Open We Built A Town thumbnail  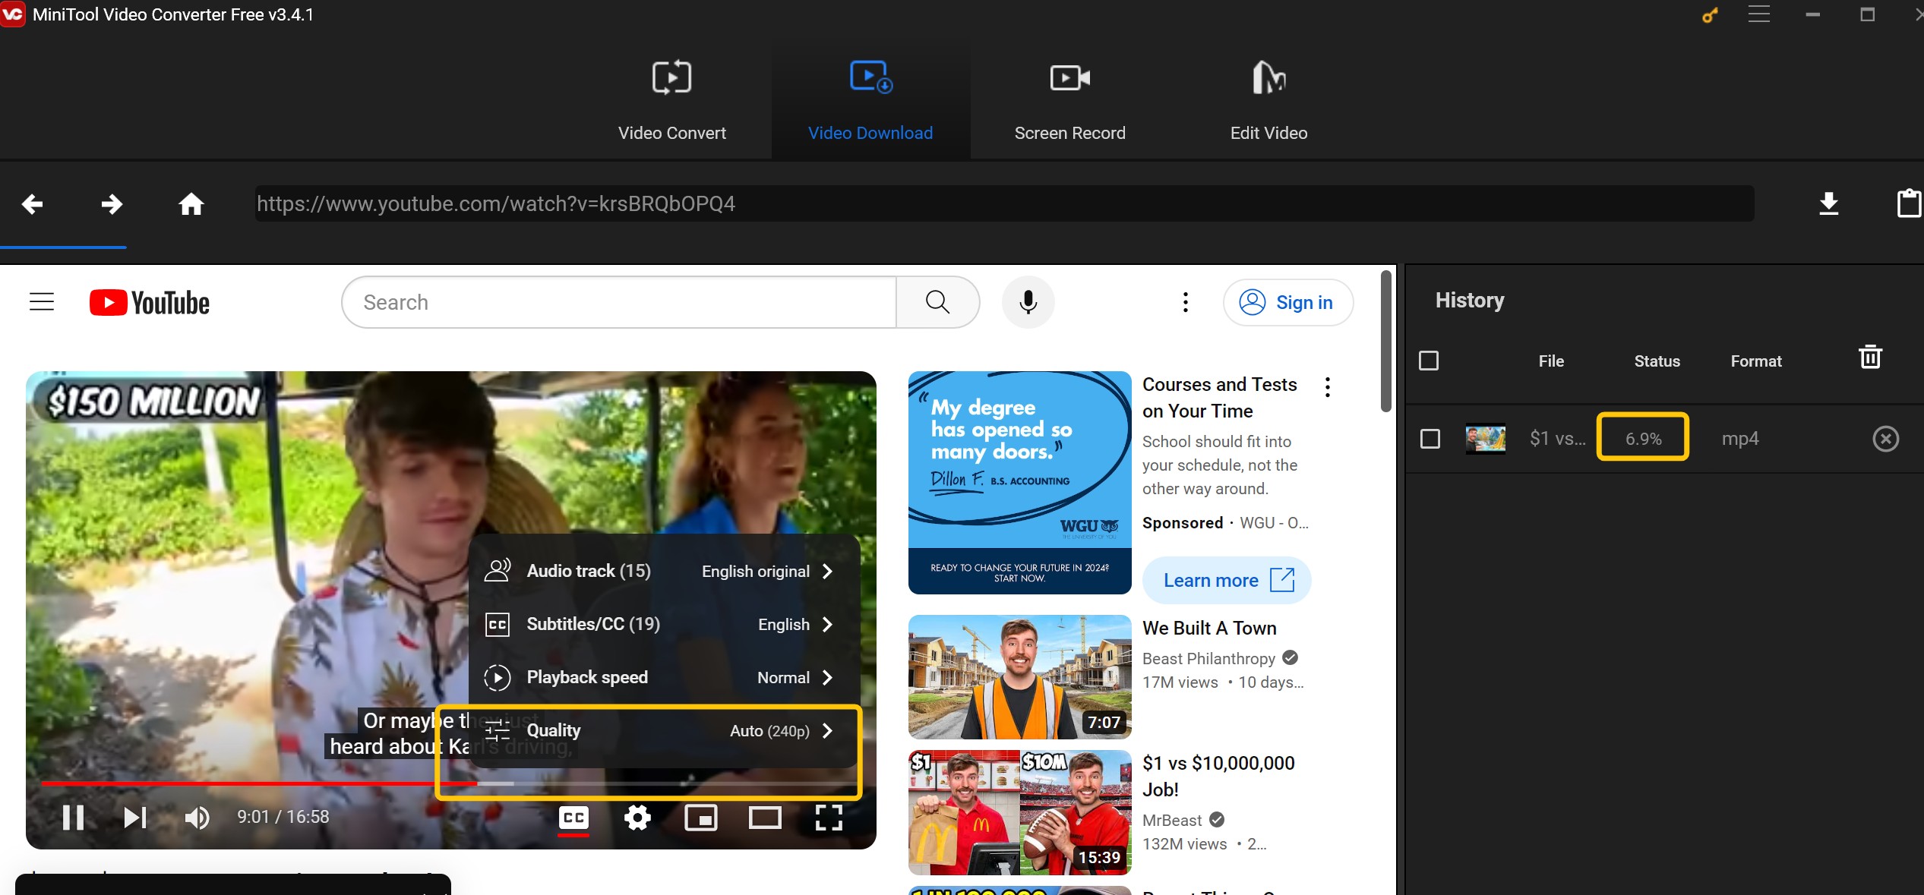point(1019,676)
